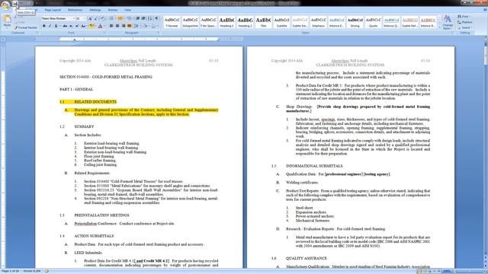Image resolution: width=488 pixels, height=274 pixels.
Task: Apply the red font color
Action: click(100, 26)
